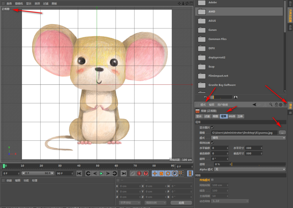Click the back arrow in attribute panel

(254, 105)
